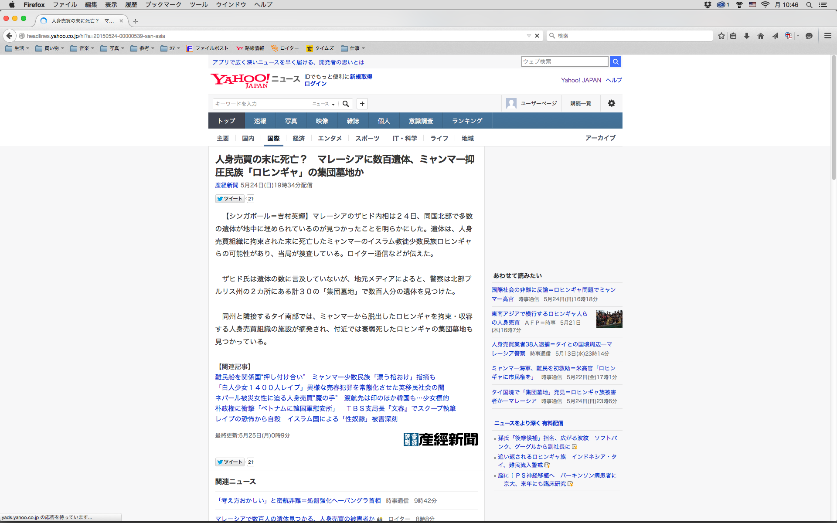Screen dimensions: 837x523
Task: Open the ニュース search category dropdown
Action: [323, 104]
